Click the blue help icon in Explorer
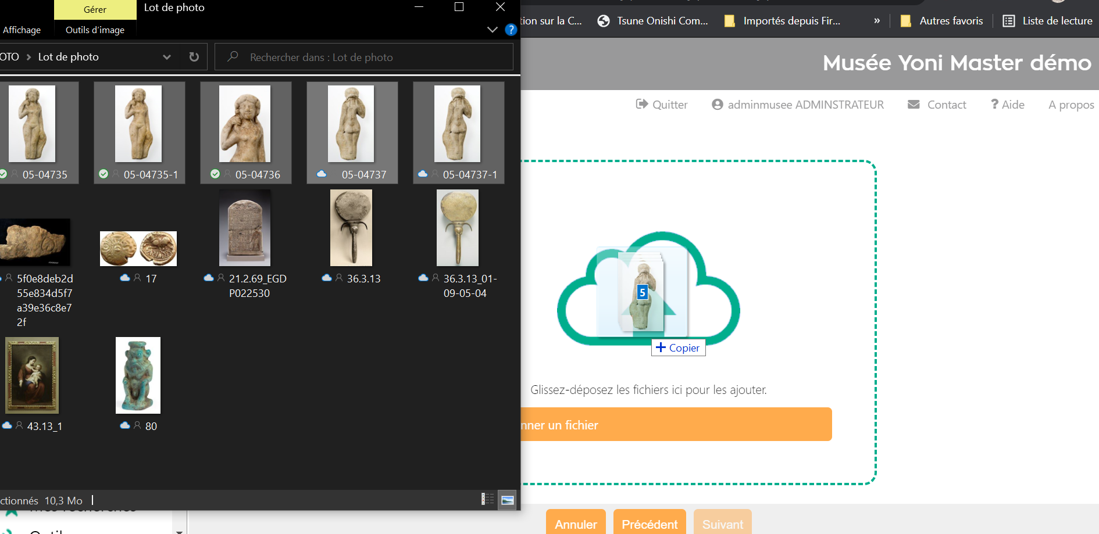 (x=511, y=30)
